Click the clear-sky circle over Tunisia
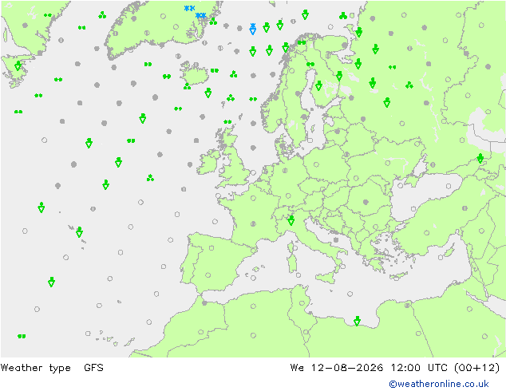Viewport: 506px width, 391px height. (302, 303)
